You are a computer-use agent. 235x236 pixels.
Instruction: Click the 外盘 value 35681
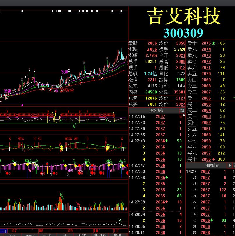180,92
